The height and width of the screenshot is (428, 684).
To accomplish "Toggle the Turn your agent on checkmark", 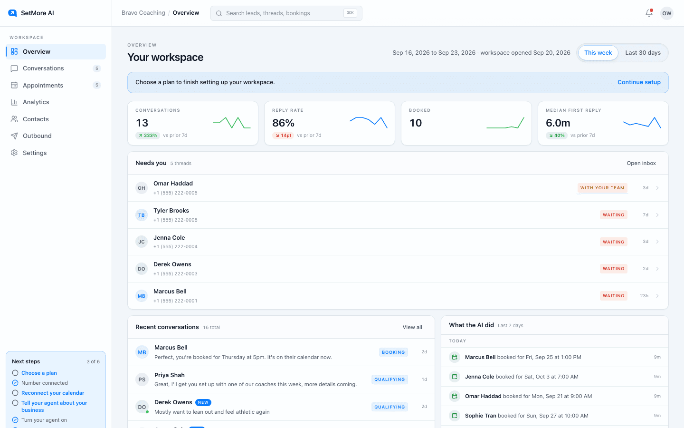I will 15,420.
